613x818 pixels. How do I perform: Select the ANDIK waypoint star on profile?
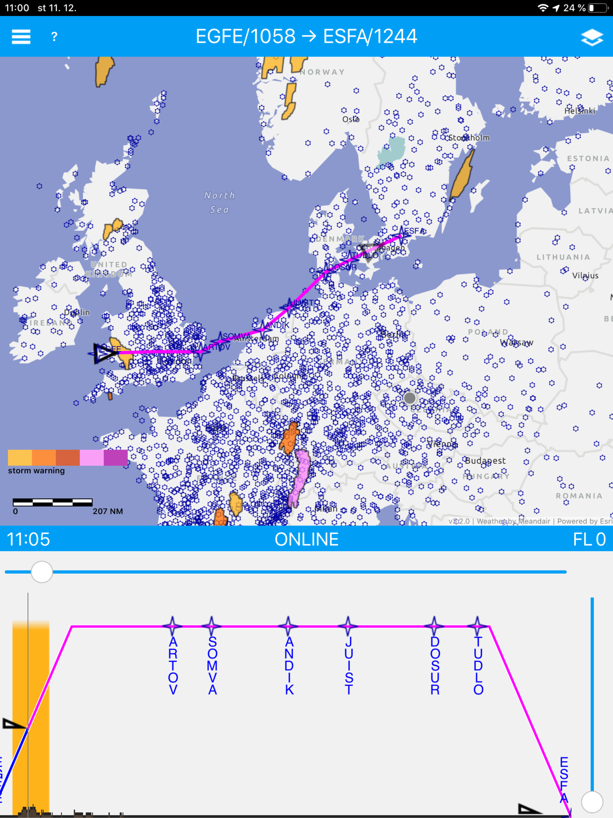click(288, 626)
